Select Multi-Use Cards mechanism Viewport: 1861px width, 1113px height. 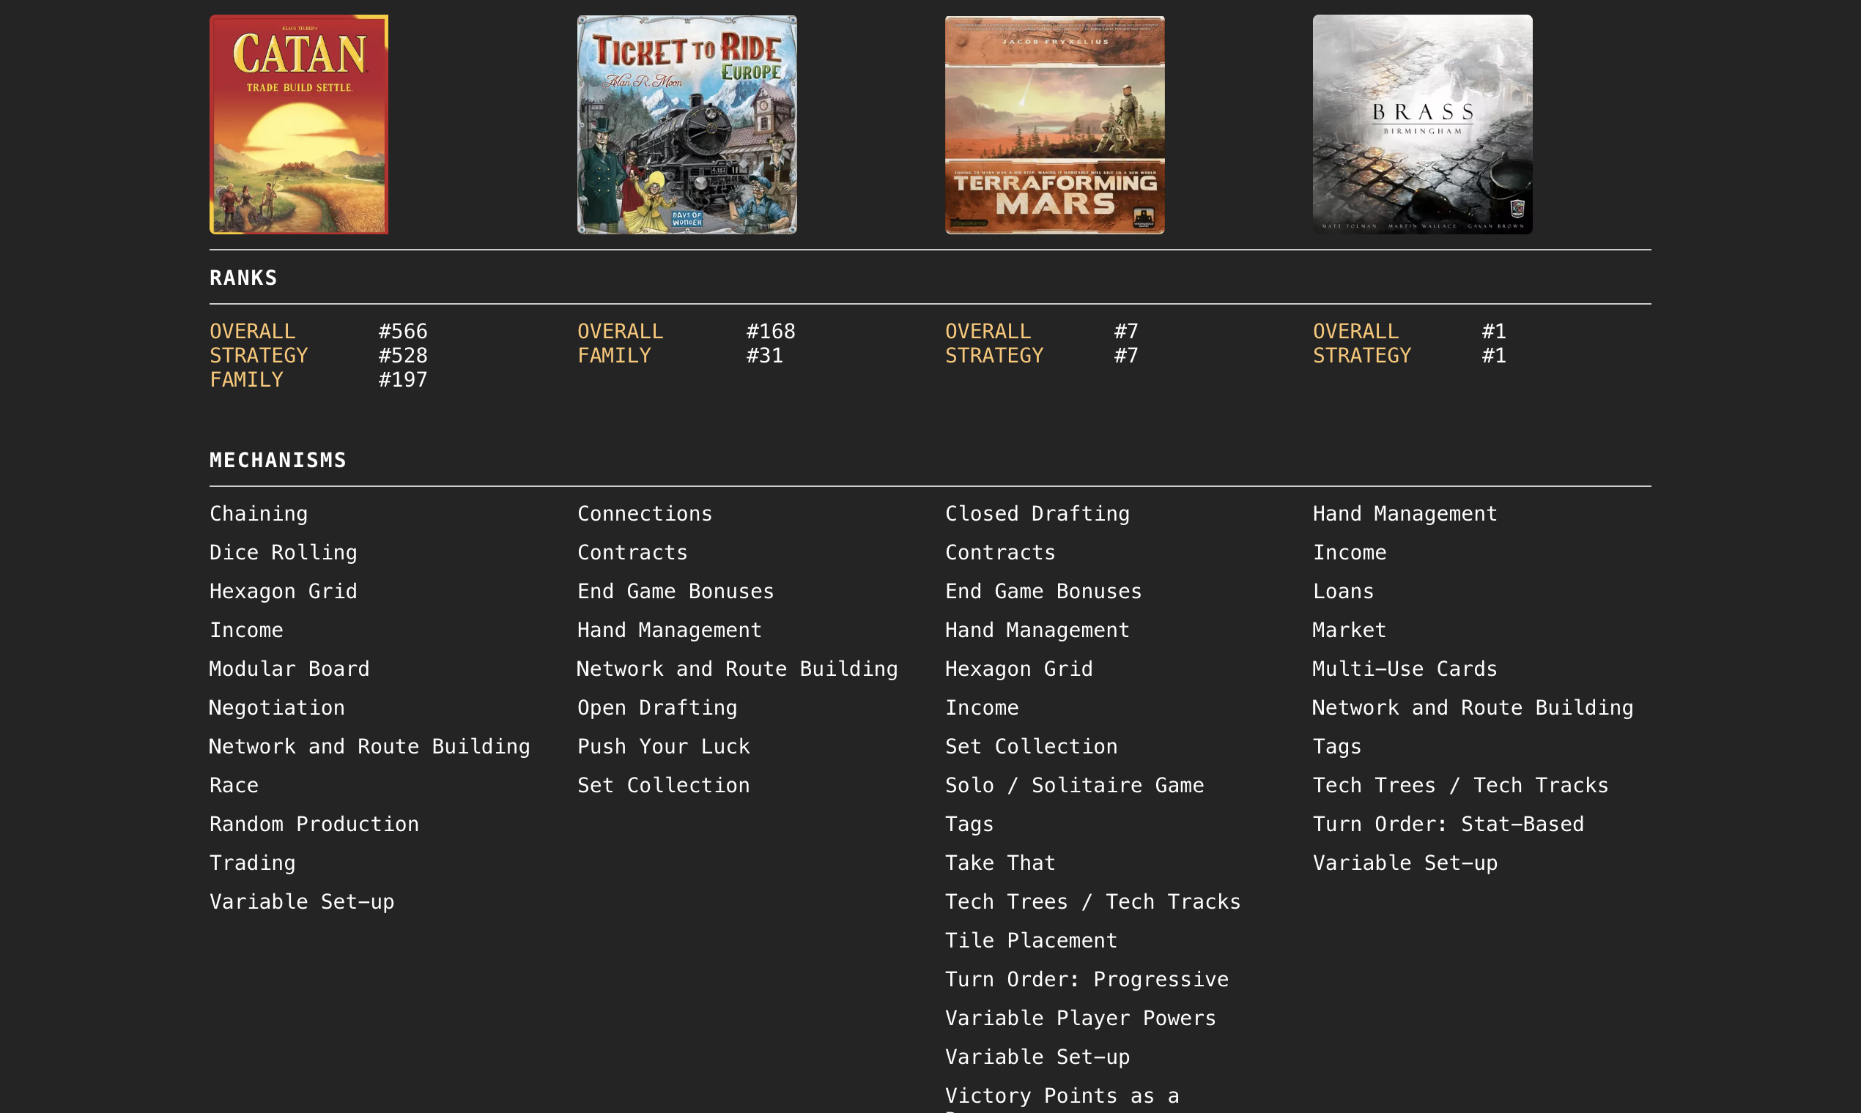click(1405, 669)
